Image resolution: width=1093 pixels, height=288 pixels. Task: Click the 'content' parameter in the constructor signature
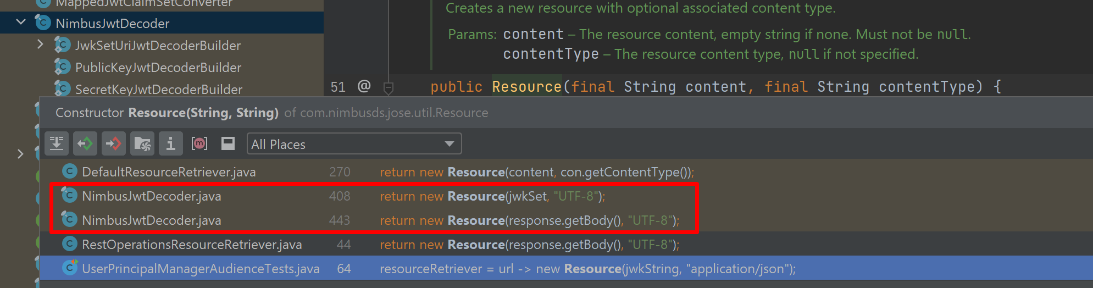tap(716, 87)
